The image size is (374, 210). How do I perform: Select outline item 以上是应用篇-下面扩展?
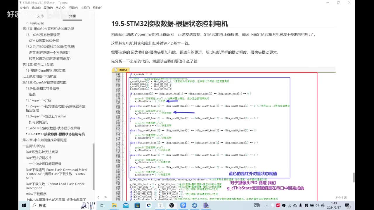39,76
